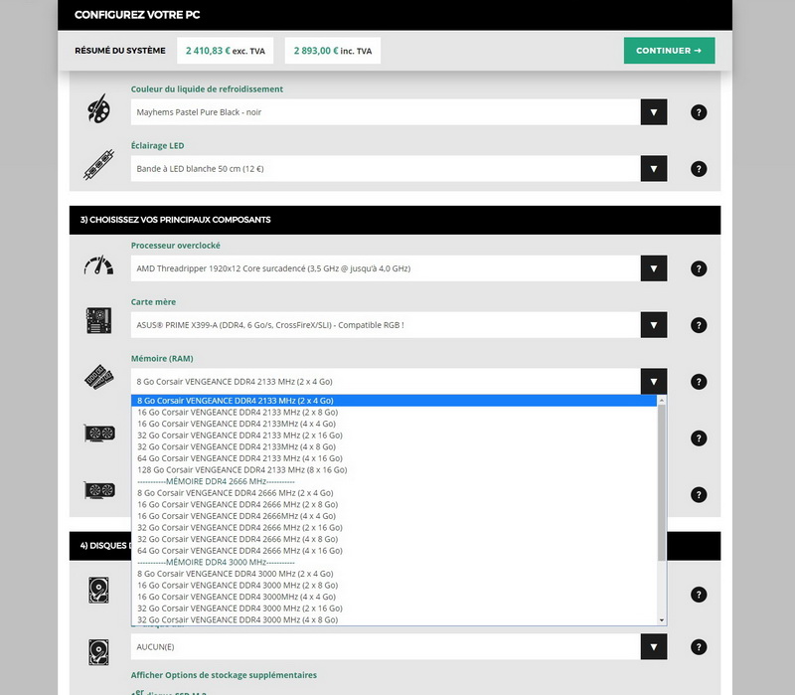The image size is (795, 695).
Task: Select 128 Go VENGEANCE 2133 MHz (8 x 16 Go)
Action: click(394, 469)
